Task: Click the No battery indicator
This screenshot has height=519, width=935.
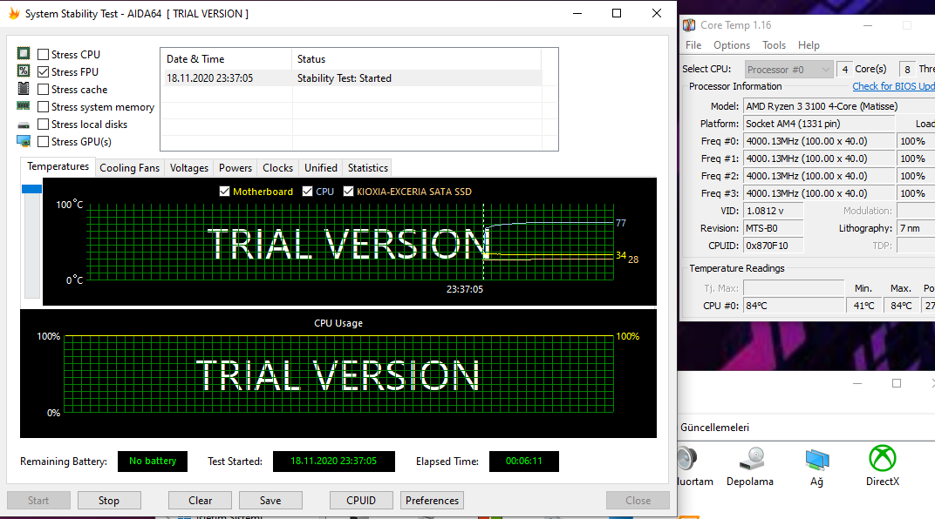Action: click(x=153, y=462)
